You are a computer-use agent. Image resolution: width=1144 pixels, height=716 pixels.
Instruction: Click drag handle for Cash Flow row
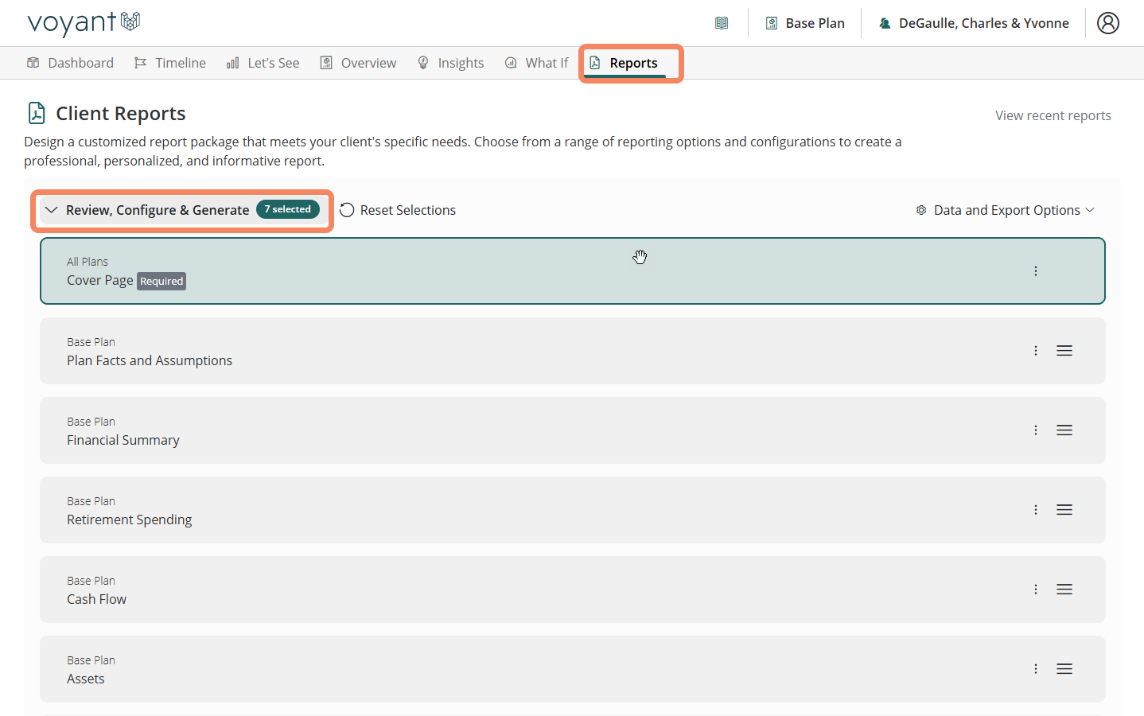[x=1064, y=590]
